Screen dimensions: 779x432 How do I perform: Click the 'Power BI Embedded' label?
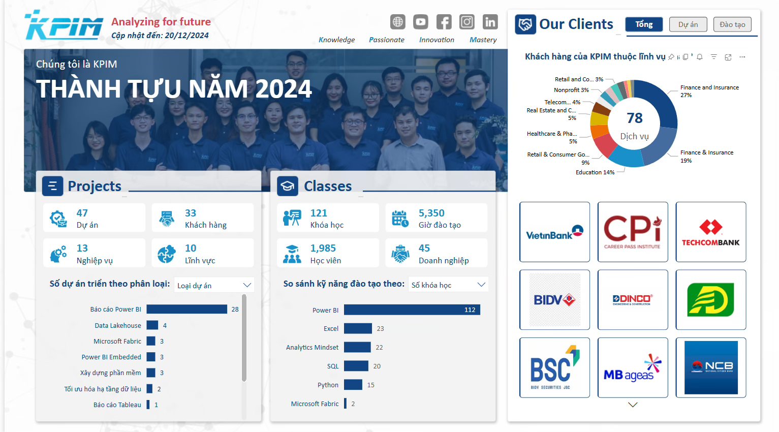[x=111, y=357]
